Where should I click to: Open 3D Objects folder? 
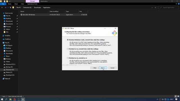tap(9, 45)
